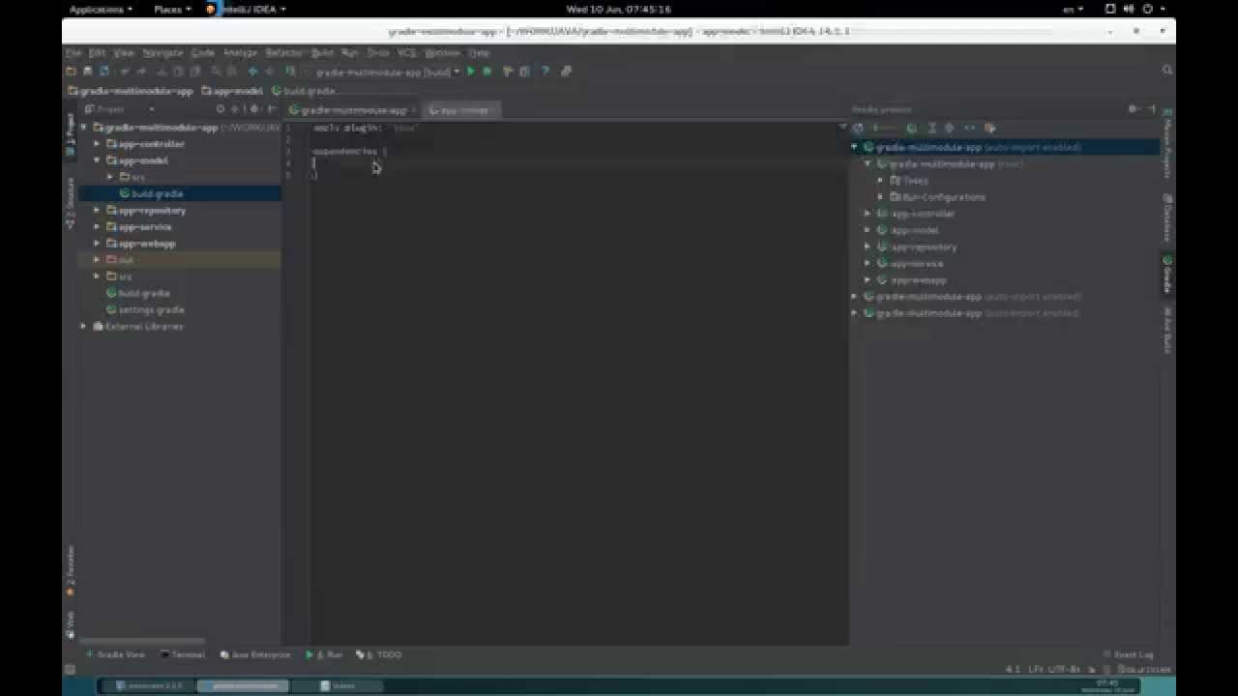Click the dependencies line in code editor
This screenshot has height=696, width=1238.
350,152
